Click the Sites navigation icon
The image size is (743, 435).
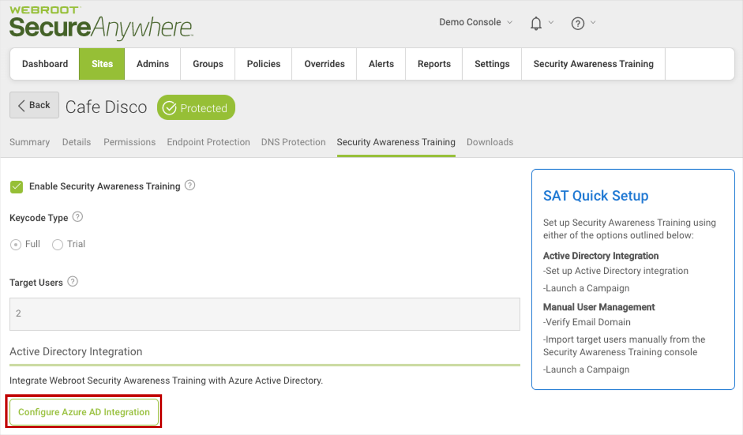(102, 64)
